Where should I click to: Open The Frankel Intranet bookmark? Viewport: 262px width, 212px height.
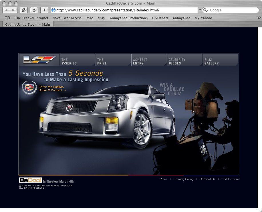pyautogui.click(x=31, y=18)
